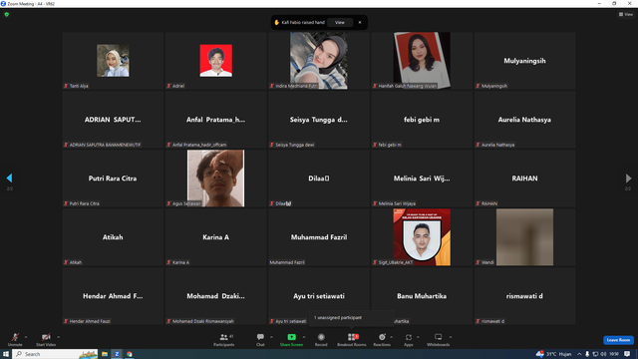Select Agus Setiawan's video tile
This screenshot has width=638, height=359.
pos(216,179)
